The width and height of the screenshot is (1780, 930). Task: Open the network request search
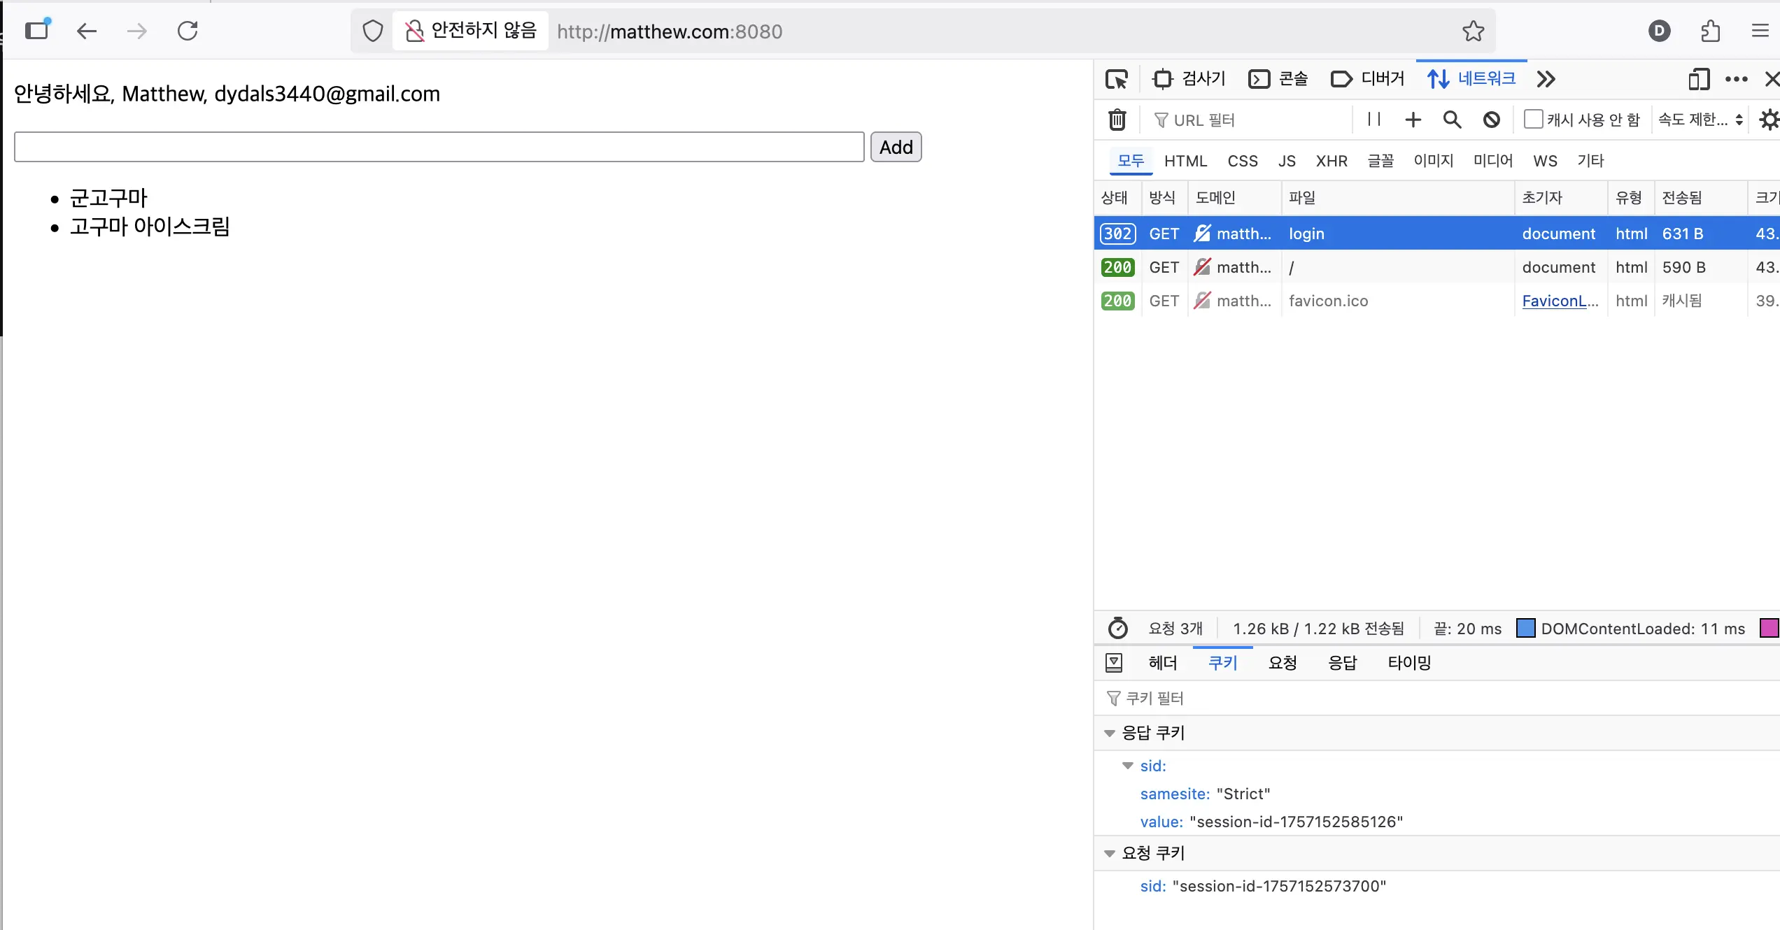(x=1452, y=120)
